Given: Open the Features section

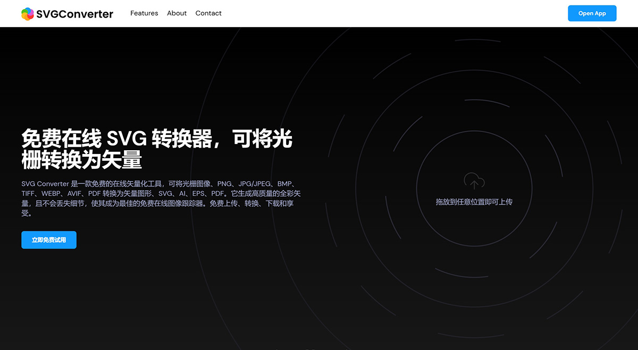Looking at the screenshot, I should (x=144, y=13).
